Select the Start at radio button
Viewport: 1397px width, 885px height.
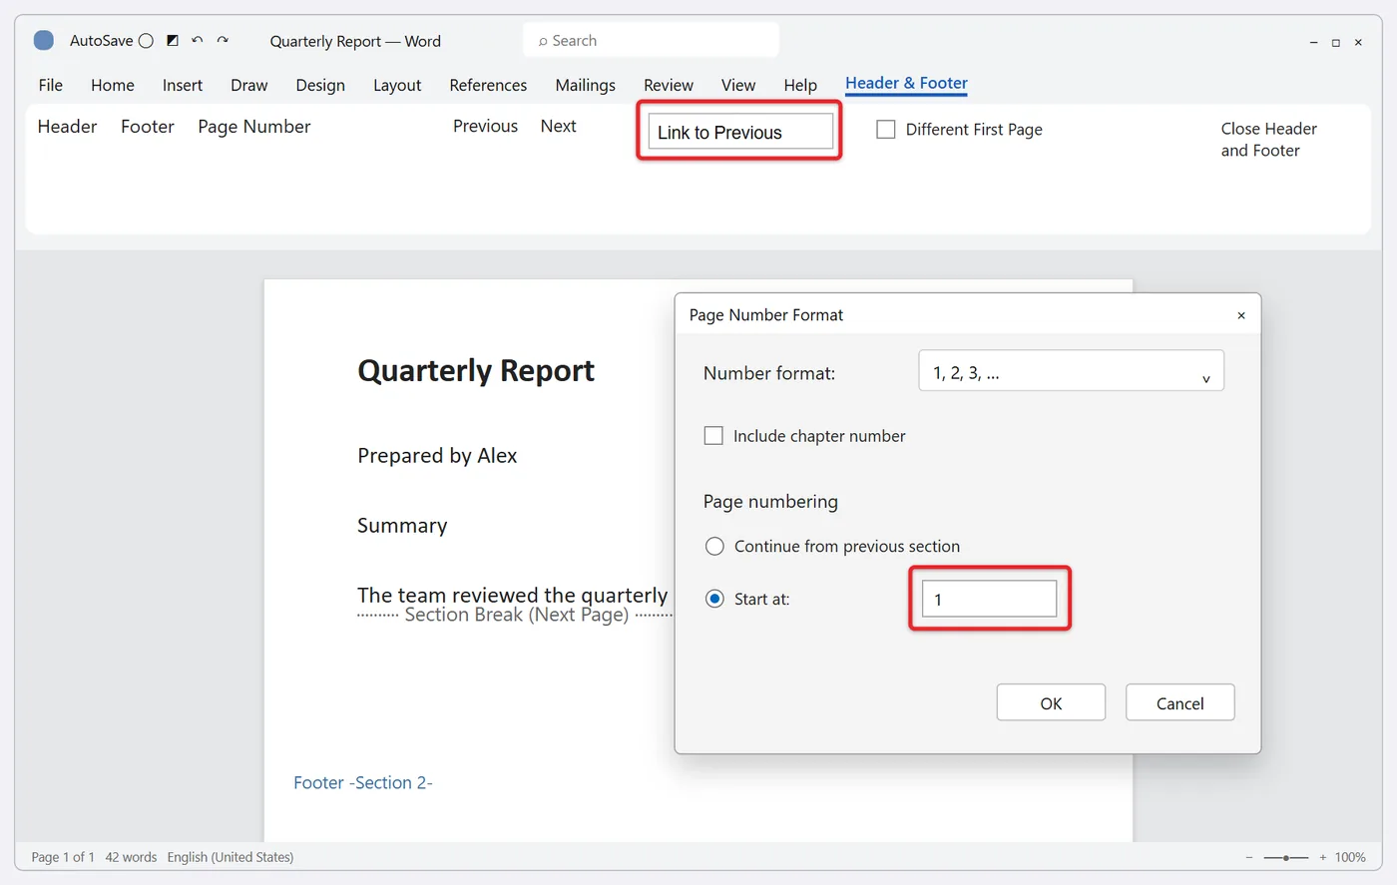(714, 599)
